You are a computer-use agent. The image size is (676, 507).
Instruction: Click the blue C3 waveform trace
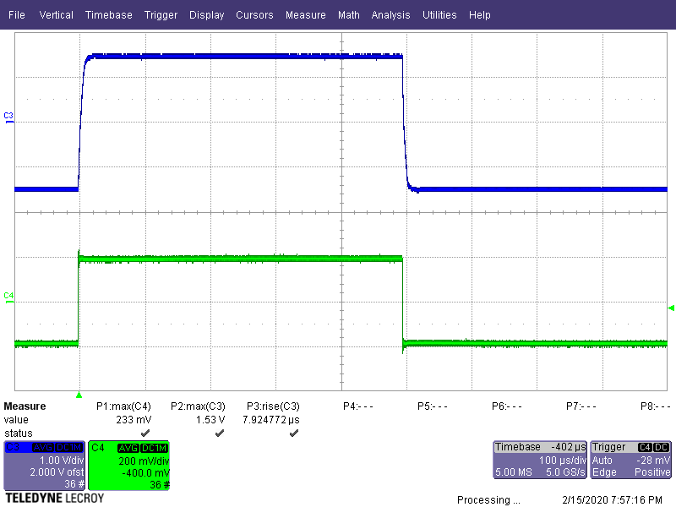point(242,56)
